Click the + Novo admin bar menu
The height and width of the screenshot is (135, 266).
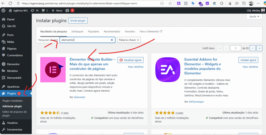(x=57, y=11)
